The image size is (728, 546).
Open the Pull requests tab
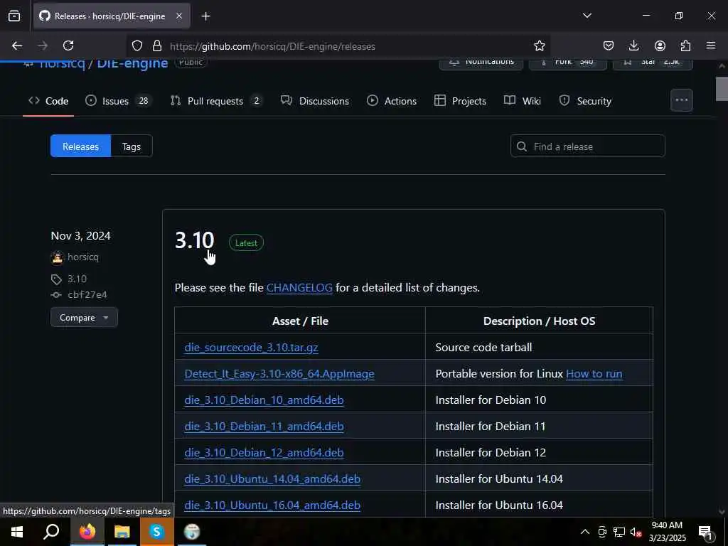pyautogui.click(x=216, y=101)
